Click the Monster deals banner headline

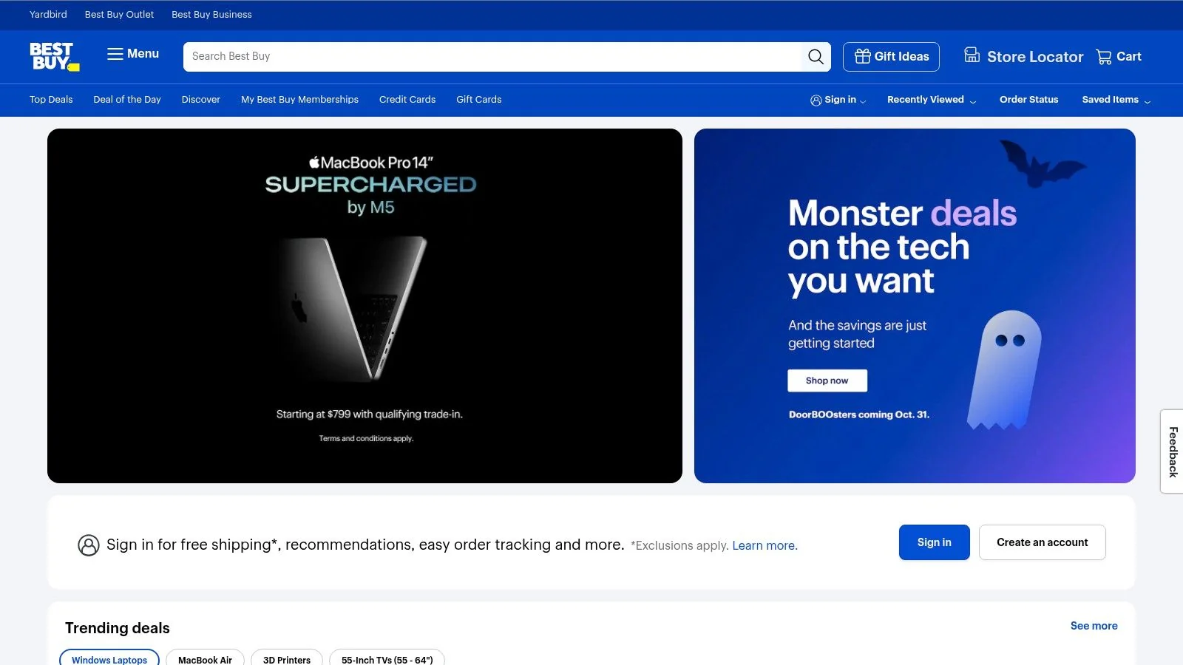pos(902,247)
